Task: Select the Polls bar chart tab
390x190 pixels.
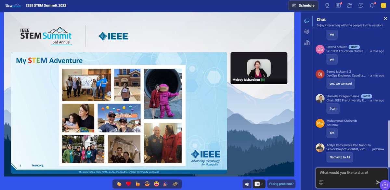Action: click(x=306, y=43)
